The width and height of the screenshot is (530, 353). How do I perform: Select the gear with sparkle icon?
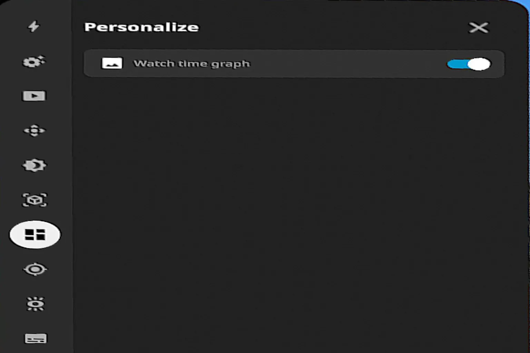[x=34, y=62]
